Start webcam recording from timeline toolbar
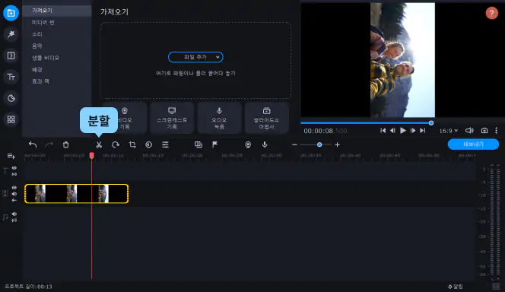Viewport: 505px width, 292px height. 248,145
